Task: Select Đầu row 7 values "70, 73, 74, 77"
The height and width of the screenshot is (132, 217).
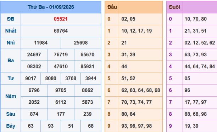Action: (x=137, y=102)
